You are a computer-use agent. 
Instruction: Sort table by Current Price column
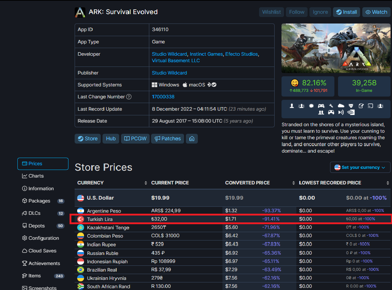pos(170,183)
